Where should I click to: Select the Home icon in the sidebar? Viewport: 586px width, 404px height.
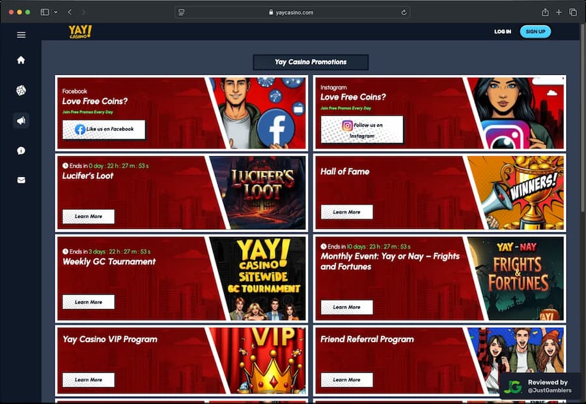click(21, 59)
